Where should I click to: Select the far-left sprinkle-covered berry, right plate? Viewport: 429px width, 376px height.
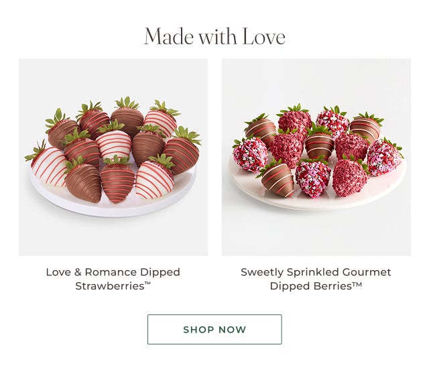(249, 154)
